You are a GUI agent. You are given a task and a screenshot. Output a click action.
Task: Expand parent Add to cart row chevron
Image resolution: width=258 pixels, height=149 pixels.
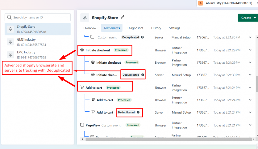point(250,88)
